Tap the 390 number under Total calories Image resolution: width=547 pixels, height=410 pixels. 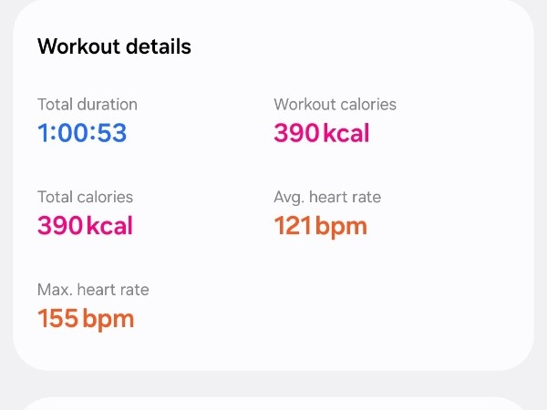click(60, 226)
